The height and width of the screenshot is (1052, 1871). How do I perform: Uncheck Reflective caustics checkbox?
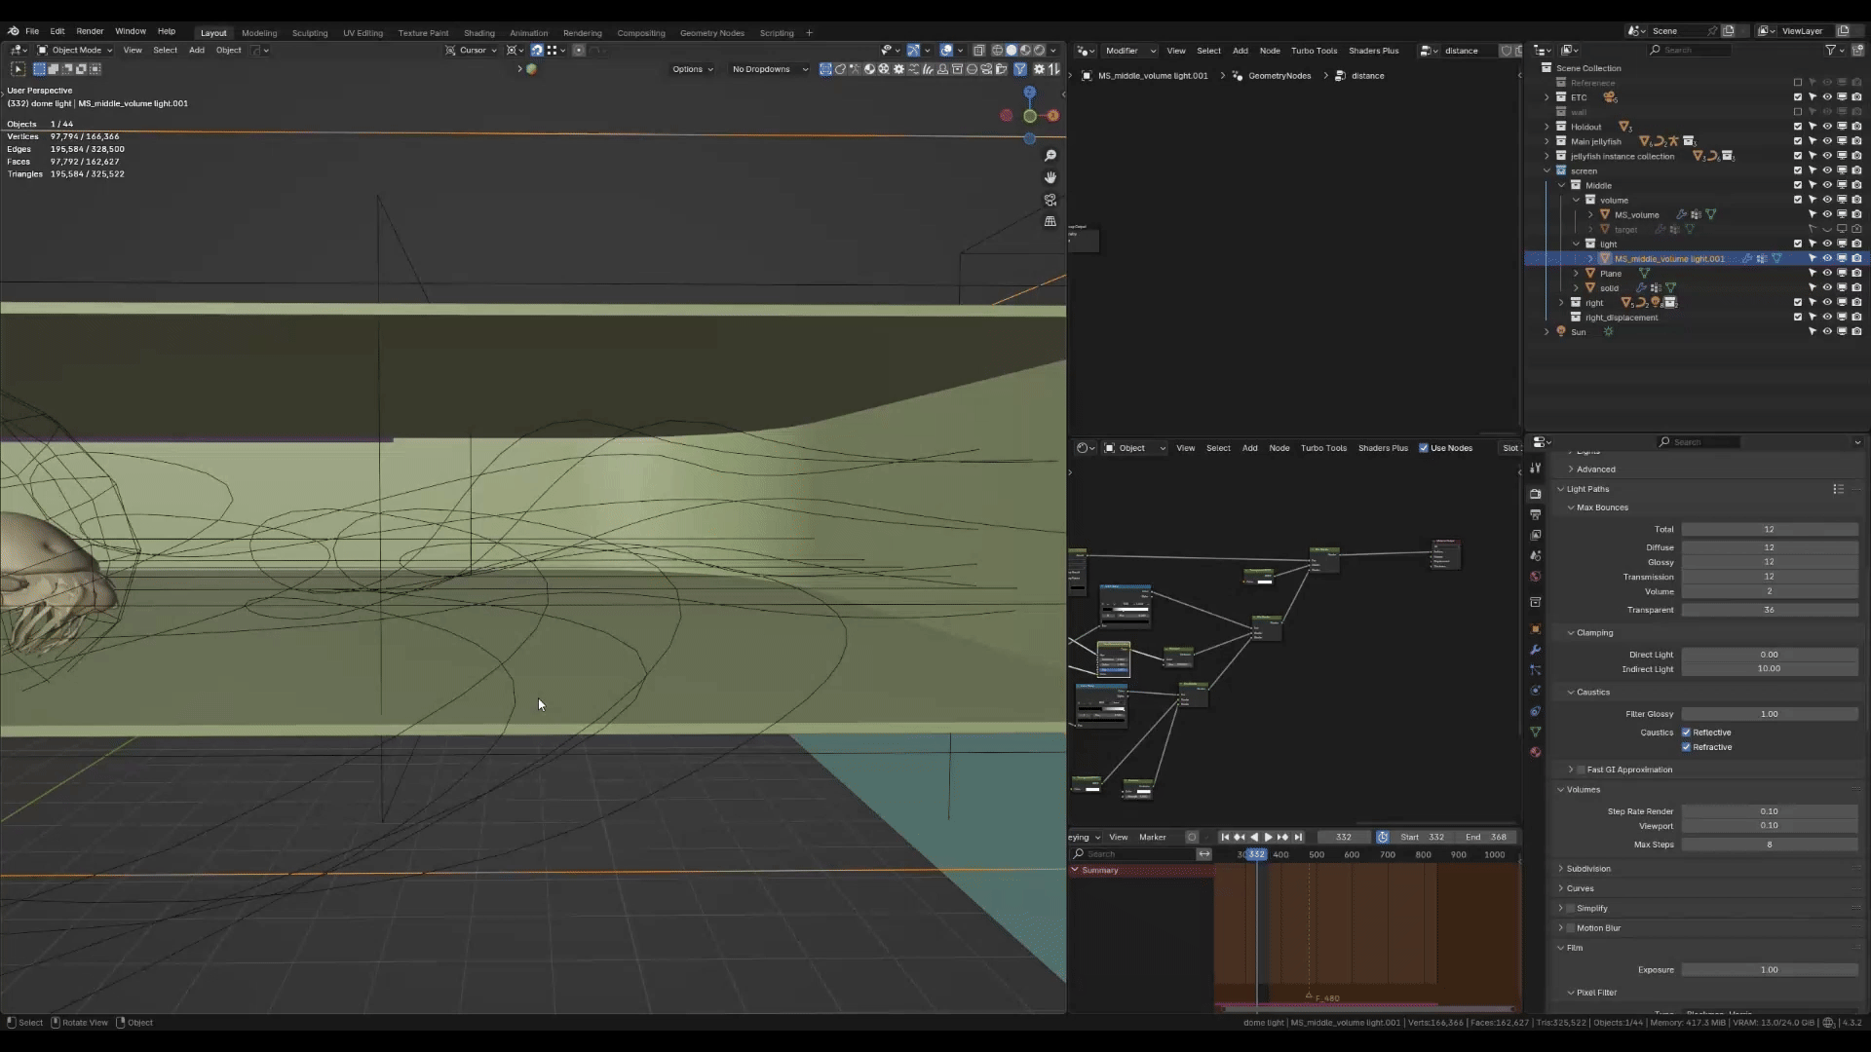[1686, 733]
